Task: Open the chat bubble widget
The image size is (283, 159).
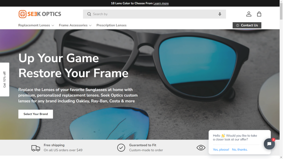Action: click(x=269, y=144)
